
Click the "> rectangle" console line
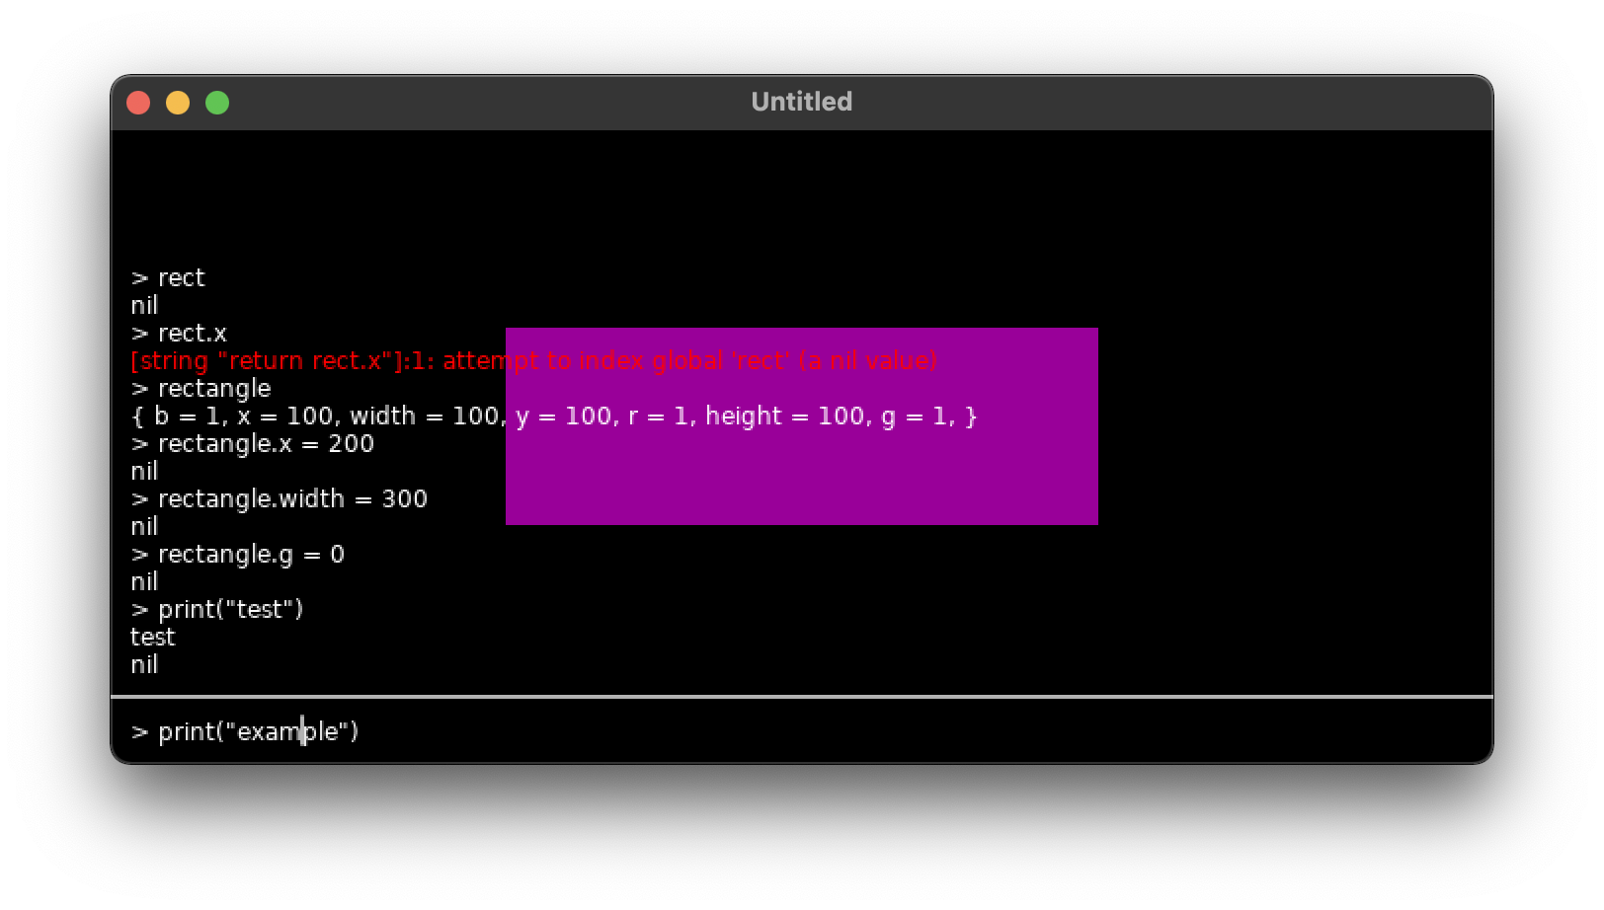coord(200,389)
